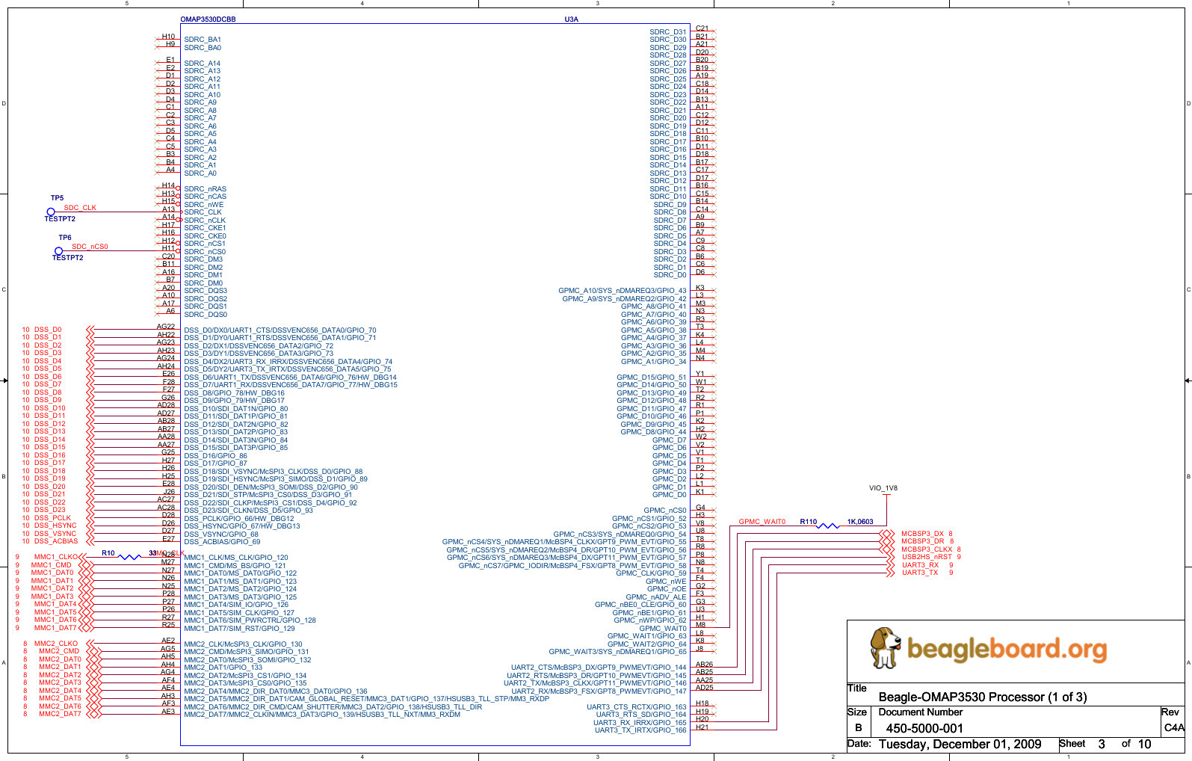Click the VIO_1V8 power label

point(883,488)
